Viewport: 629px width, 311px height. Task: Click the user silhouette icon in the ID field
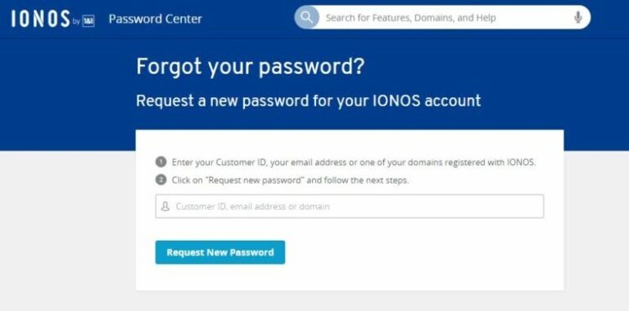click(165, 206)
